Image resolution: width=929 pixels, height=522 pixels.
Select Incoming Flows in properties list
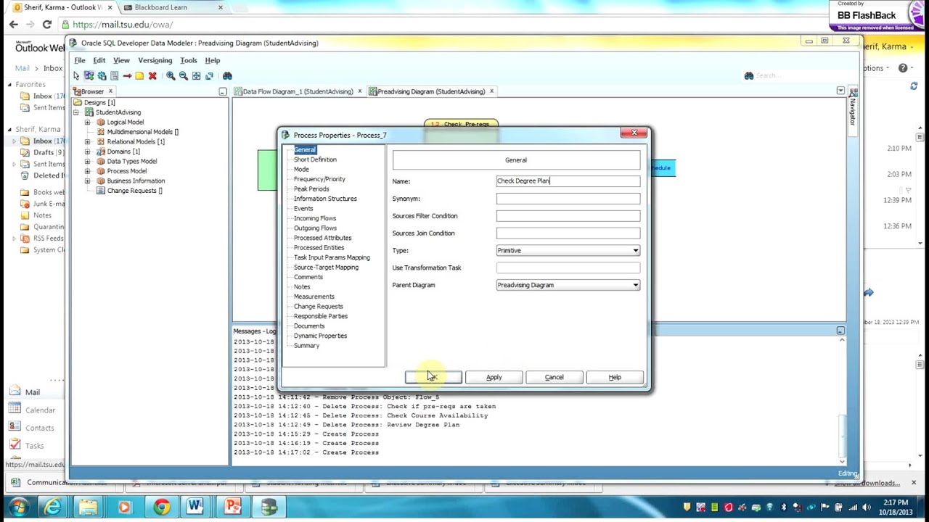point(315,218)
